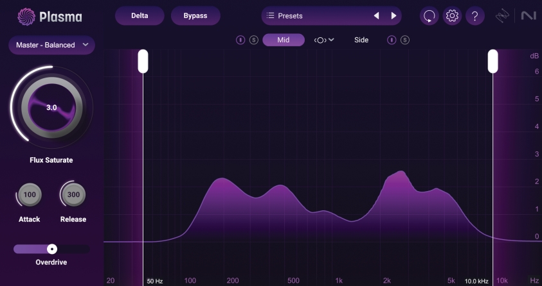
Task: Go to the next preset
Action: (393, 16)
